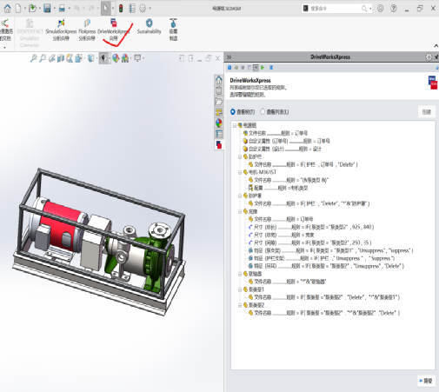Print using the printer icon
Viewport: 439px width, 392px height.
pyautogui.click(x=62, y=9)
